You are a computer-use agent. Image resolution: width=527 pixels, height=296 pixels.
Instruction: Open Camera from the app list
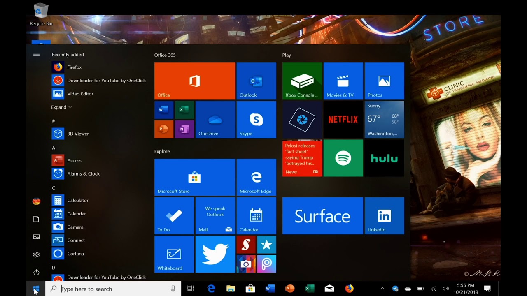[x=99, y=227]
